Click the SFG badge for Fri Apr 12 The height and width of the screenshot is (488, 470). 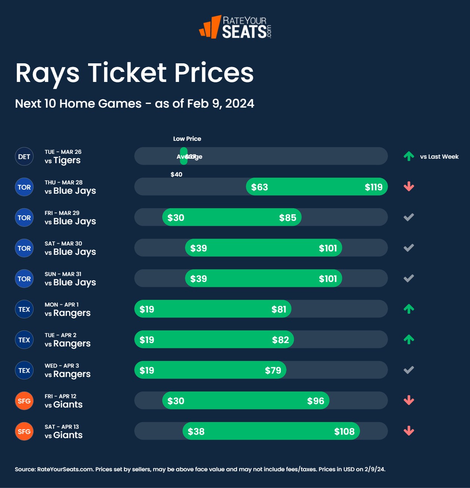pyautogui.click(x=24, y=401)
